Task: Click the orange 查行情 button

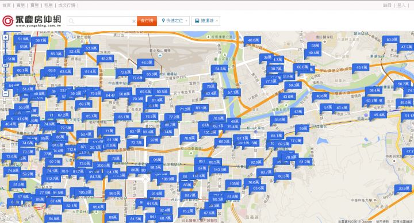Action: tap(147, 21)
